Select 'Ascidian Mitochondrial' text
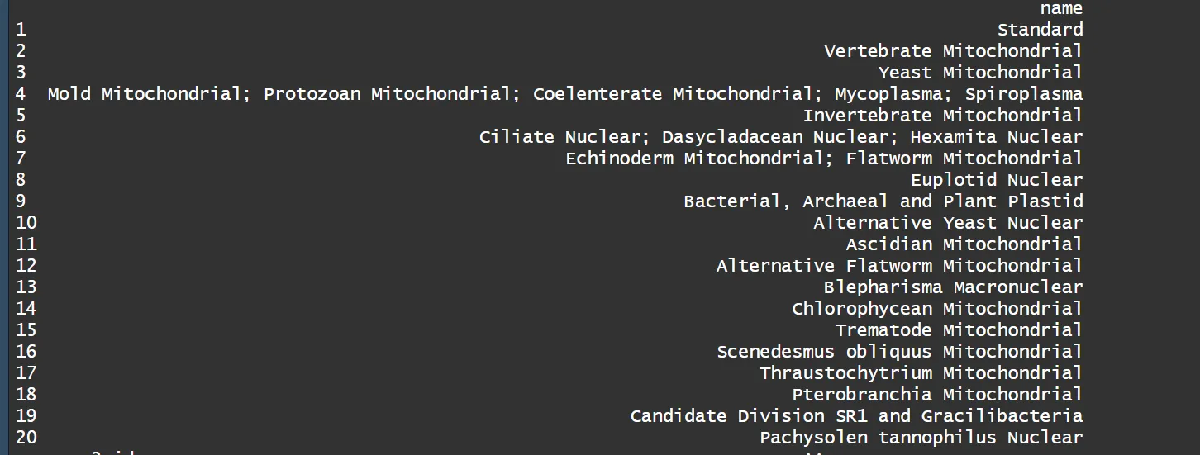The image size is (1200, 455). [x=964, y=244]
